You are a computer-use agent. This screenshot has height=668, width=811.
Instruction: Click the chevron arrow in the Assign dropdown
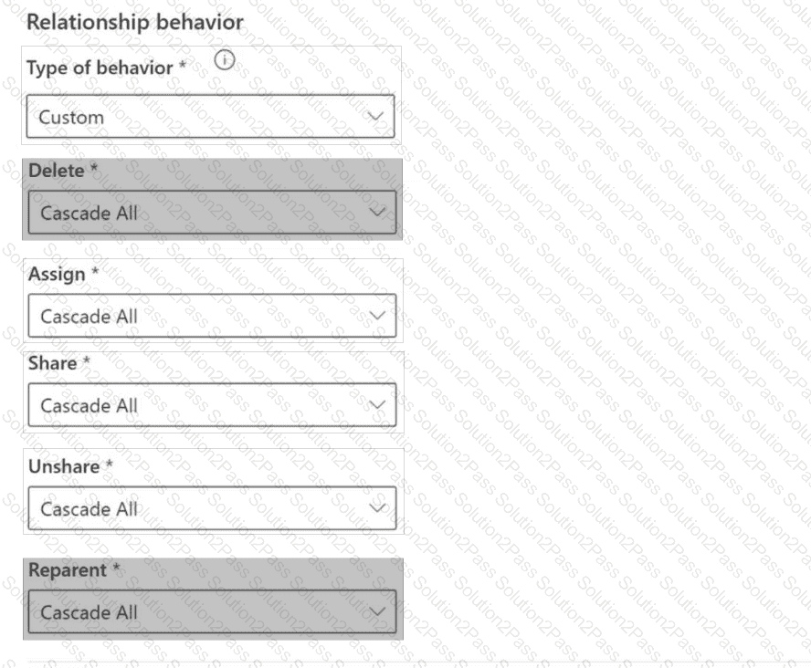[x=375, y=316]
